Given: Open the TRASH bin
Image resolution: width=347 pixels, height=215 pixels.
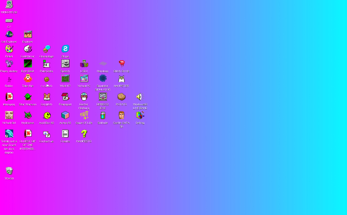Looking at the screenshot, I should [x=9, y=171].
